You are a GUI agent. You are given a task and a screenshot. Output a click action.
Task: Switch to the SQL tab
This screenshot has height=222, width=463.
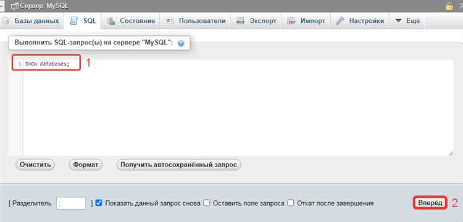tap(83, 21)
